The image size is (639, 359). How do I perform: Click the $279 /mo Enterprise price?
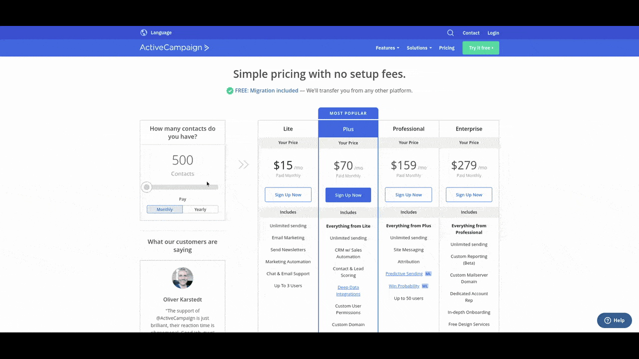point(469,166)
